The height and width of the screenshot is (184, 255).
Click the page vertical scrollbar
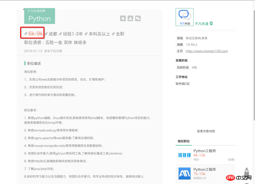254,65
